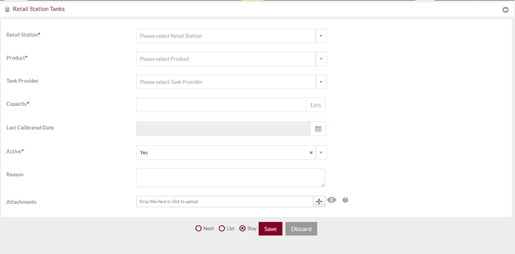Select the List radio option

click(222, 228)
